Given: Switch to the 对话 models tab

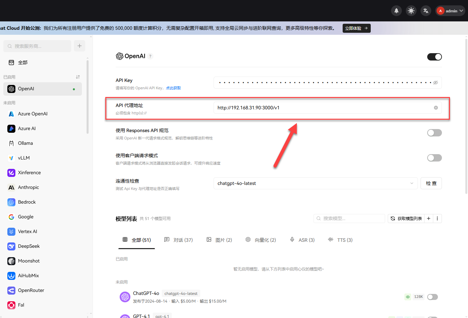Looking at the screenshot, I should tap(179, 240).
